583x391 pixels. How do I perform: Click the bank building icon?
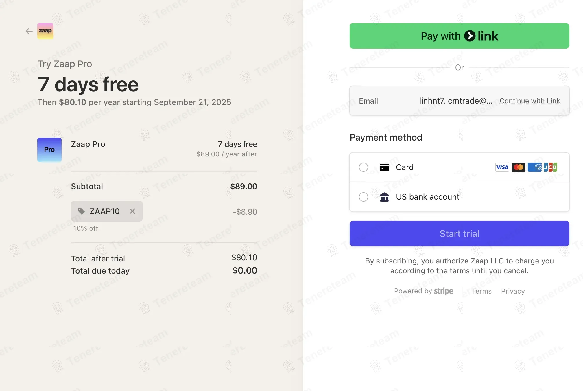click(384, 197)
